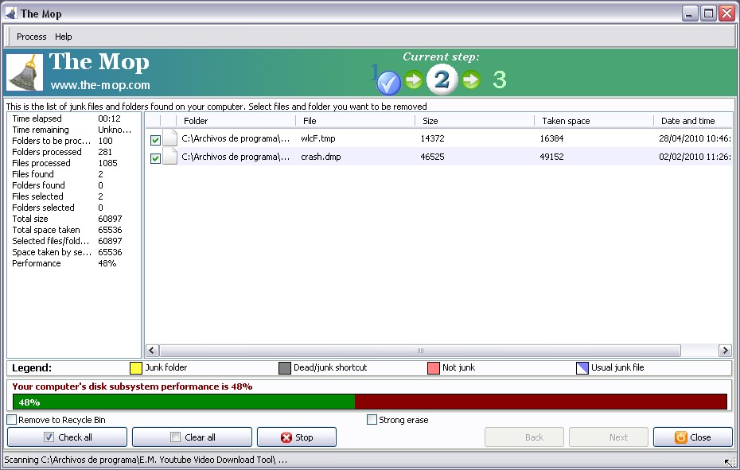Click the disabled Back button

coord(524,437)
